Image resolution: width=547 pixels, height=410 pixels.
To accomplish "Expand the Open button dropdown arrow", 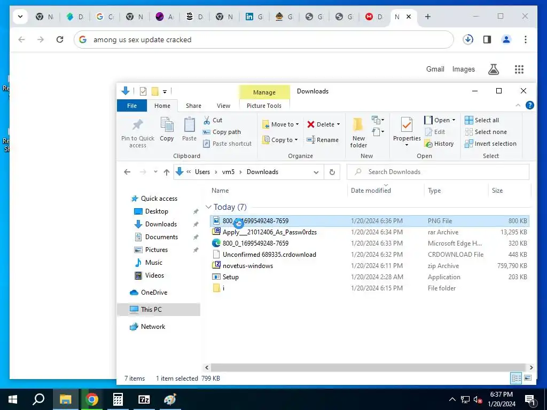I will 454,120.
